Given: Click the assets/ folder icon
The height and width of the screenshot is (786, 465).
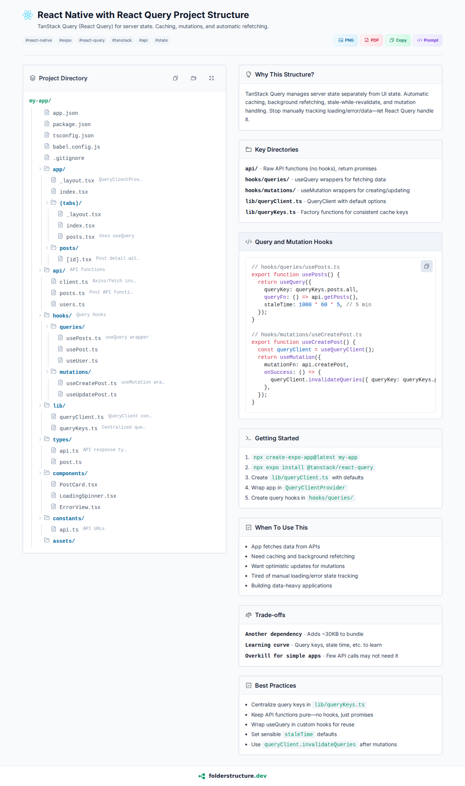Looking at the screenshot, I should pyautogui.click(x=47, y=541).
